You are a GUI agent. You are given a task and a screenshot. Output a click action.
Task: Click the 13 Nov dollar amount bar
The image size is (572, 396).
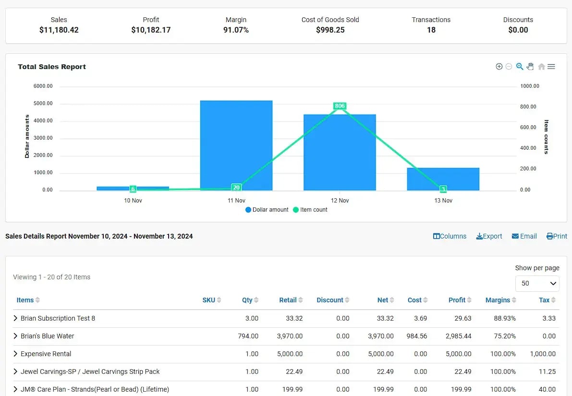click(443, 179)
